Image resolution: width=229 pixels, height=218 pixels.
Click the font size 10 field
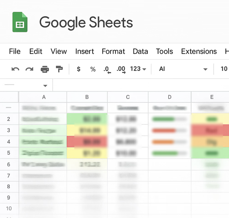(x=224, y=69)
